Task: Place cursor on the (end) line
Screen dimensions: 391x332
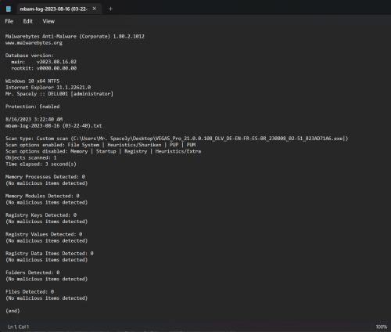Action: coord(13,311)
